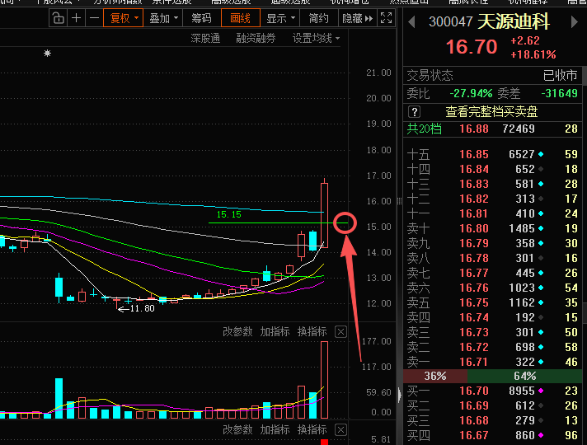Screen dimensions: 587x445
Task: Click the 委差 -31649 value
Action: click(x=560, y=93)
